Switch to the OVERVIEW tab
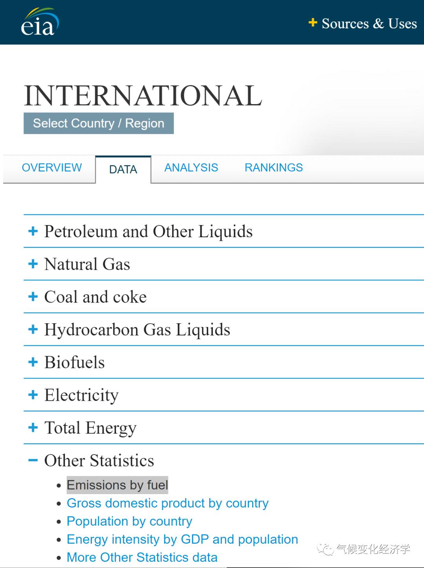Image resolution: width=424 pixels, height=568 pixels. [52, 168]
